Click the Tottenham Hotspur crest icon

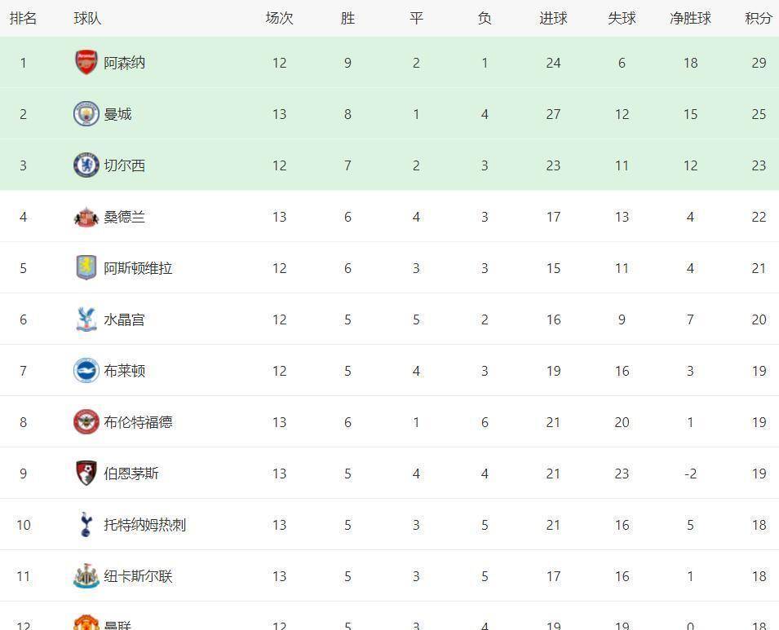(86, 525)
